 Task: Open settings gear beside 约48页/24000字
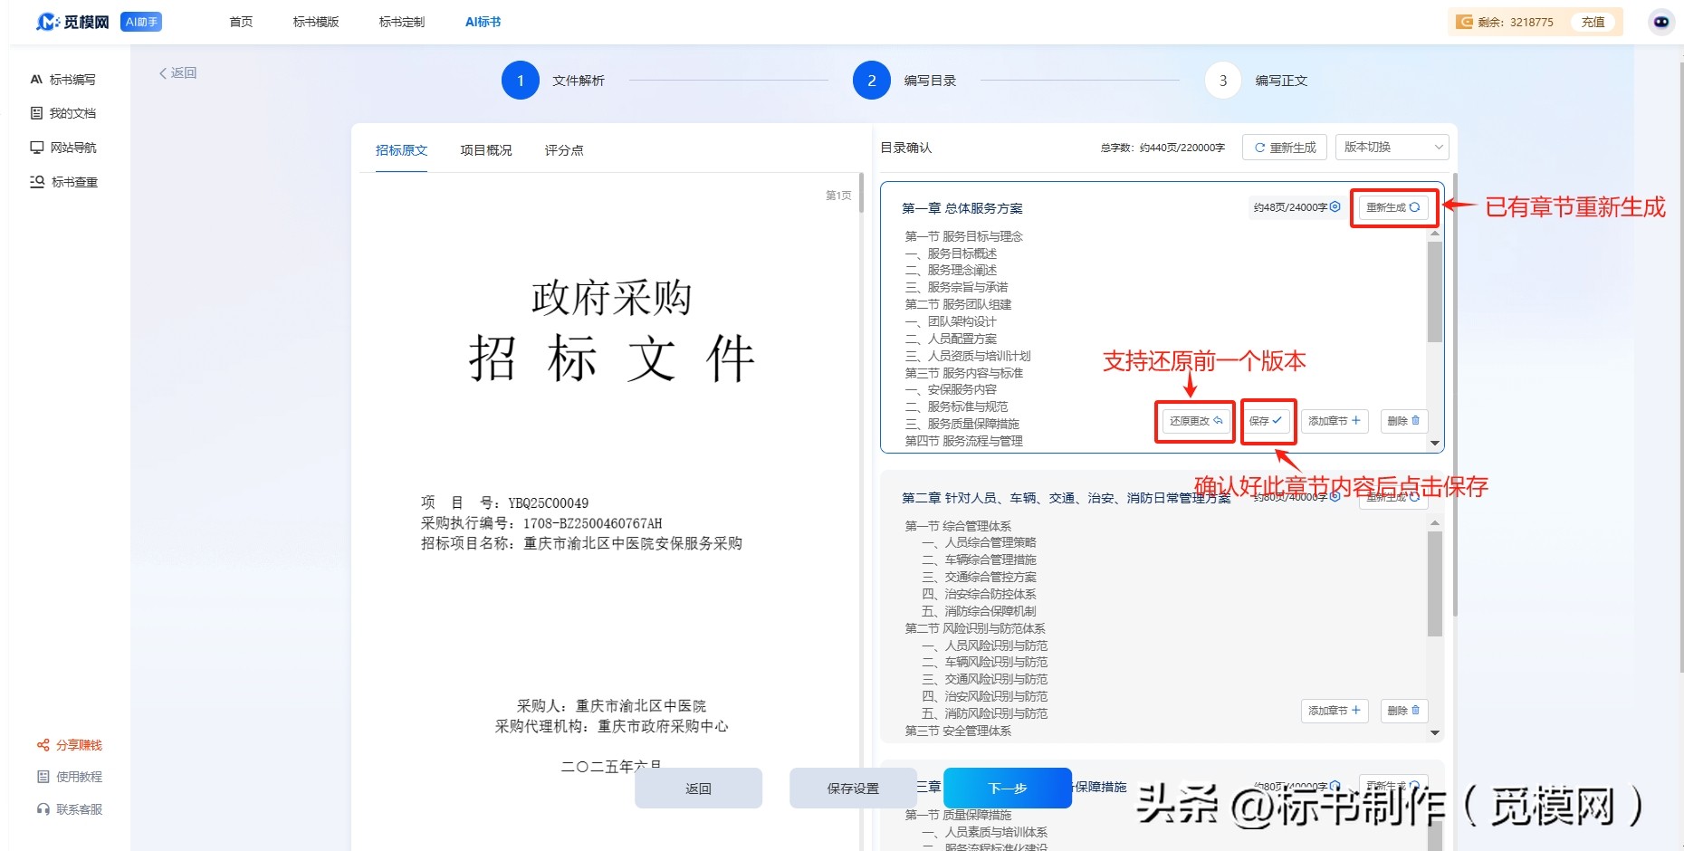point(1333,206)
